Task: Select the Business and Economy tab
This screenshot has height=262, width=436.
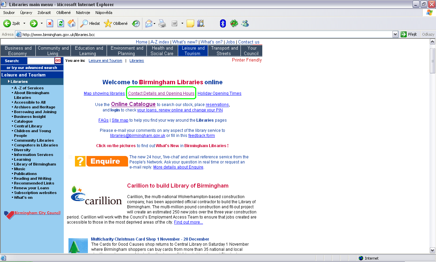Action: pos(18,51)
